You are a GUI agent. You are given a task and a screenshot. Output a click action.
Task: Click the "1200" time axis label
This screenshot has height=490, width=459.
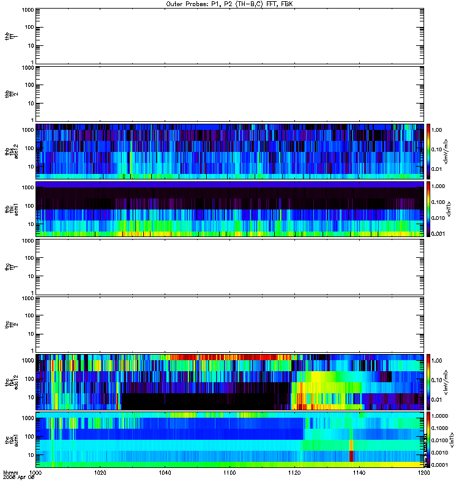pyautogui.click(x=424, y=472)
